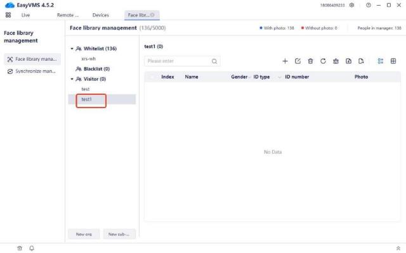406x253 pixels.
Task: Switch to list view mode
Action: pos(381,61)
